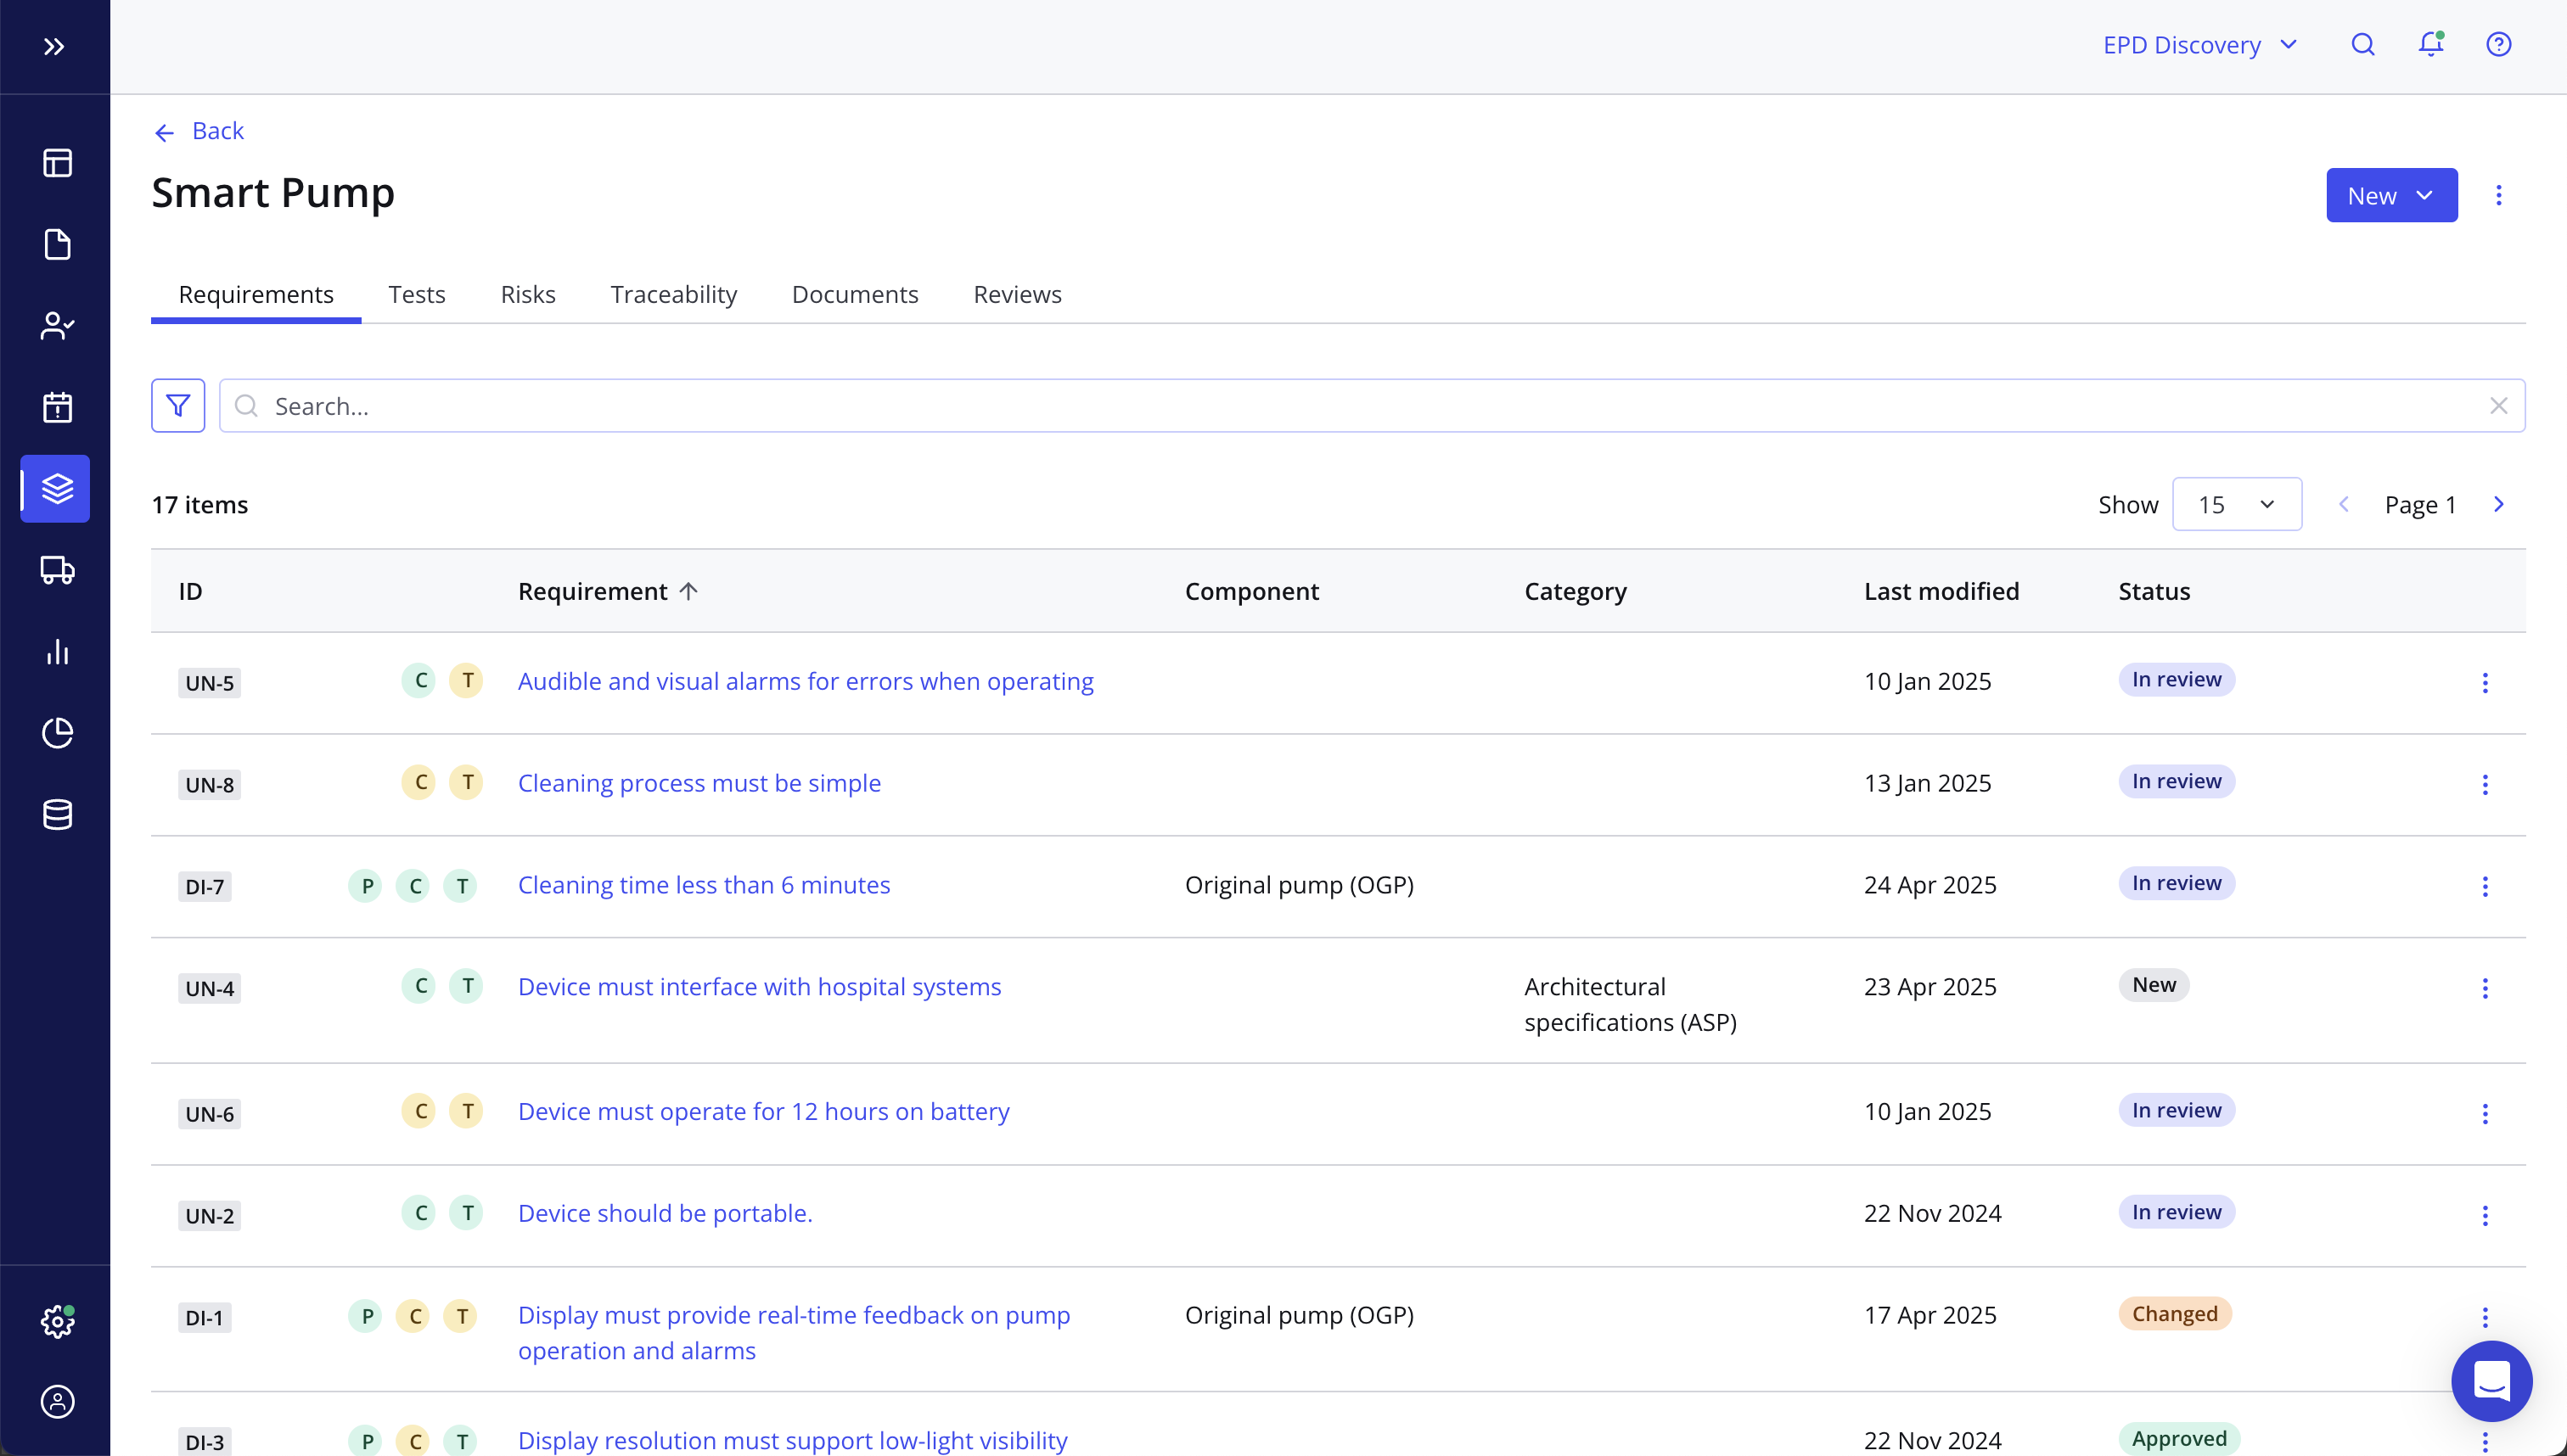The width and height of the screenshot is (2567, 1456).
Task: Open the help question mark icon
Action: 2498,44
